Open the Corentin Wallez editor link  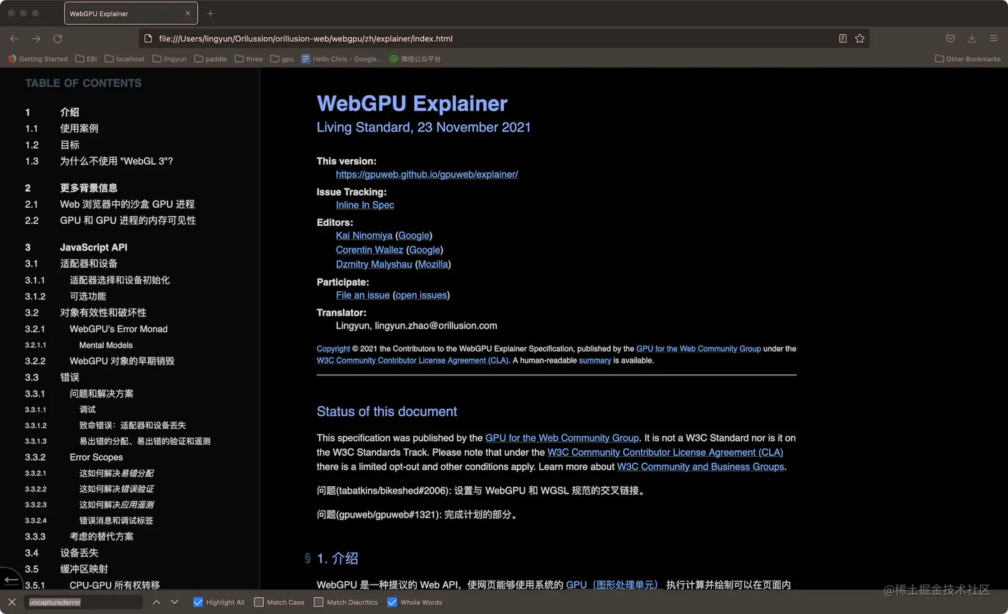[x=369, y=250]
